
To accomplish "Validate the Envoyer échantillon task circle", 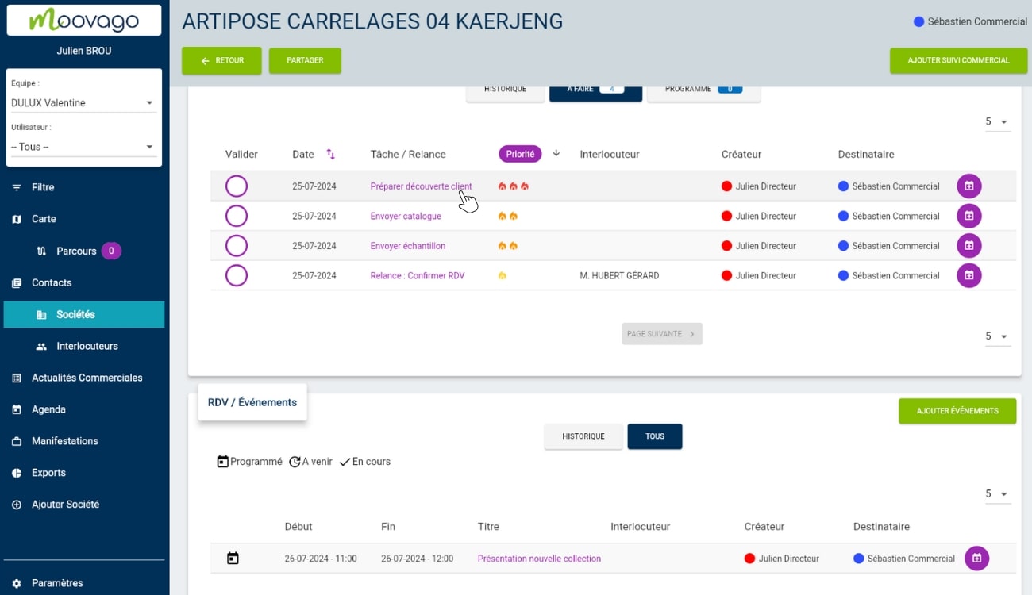I will point(237,246).
